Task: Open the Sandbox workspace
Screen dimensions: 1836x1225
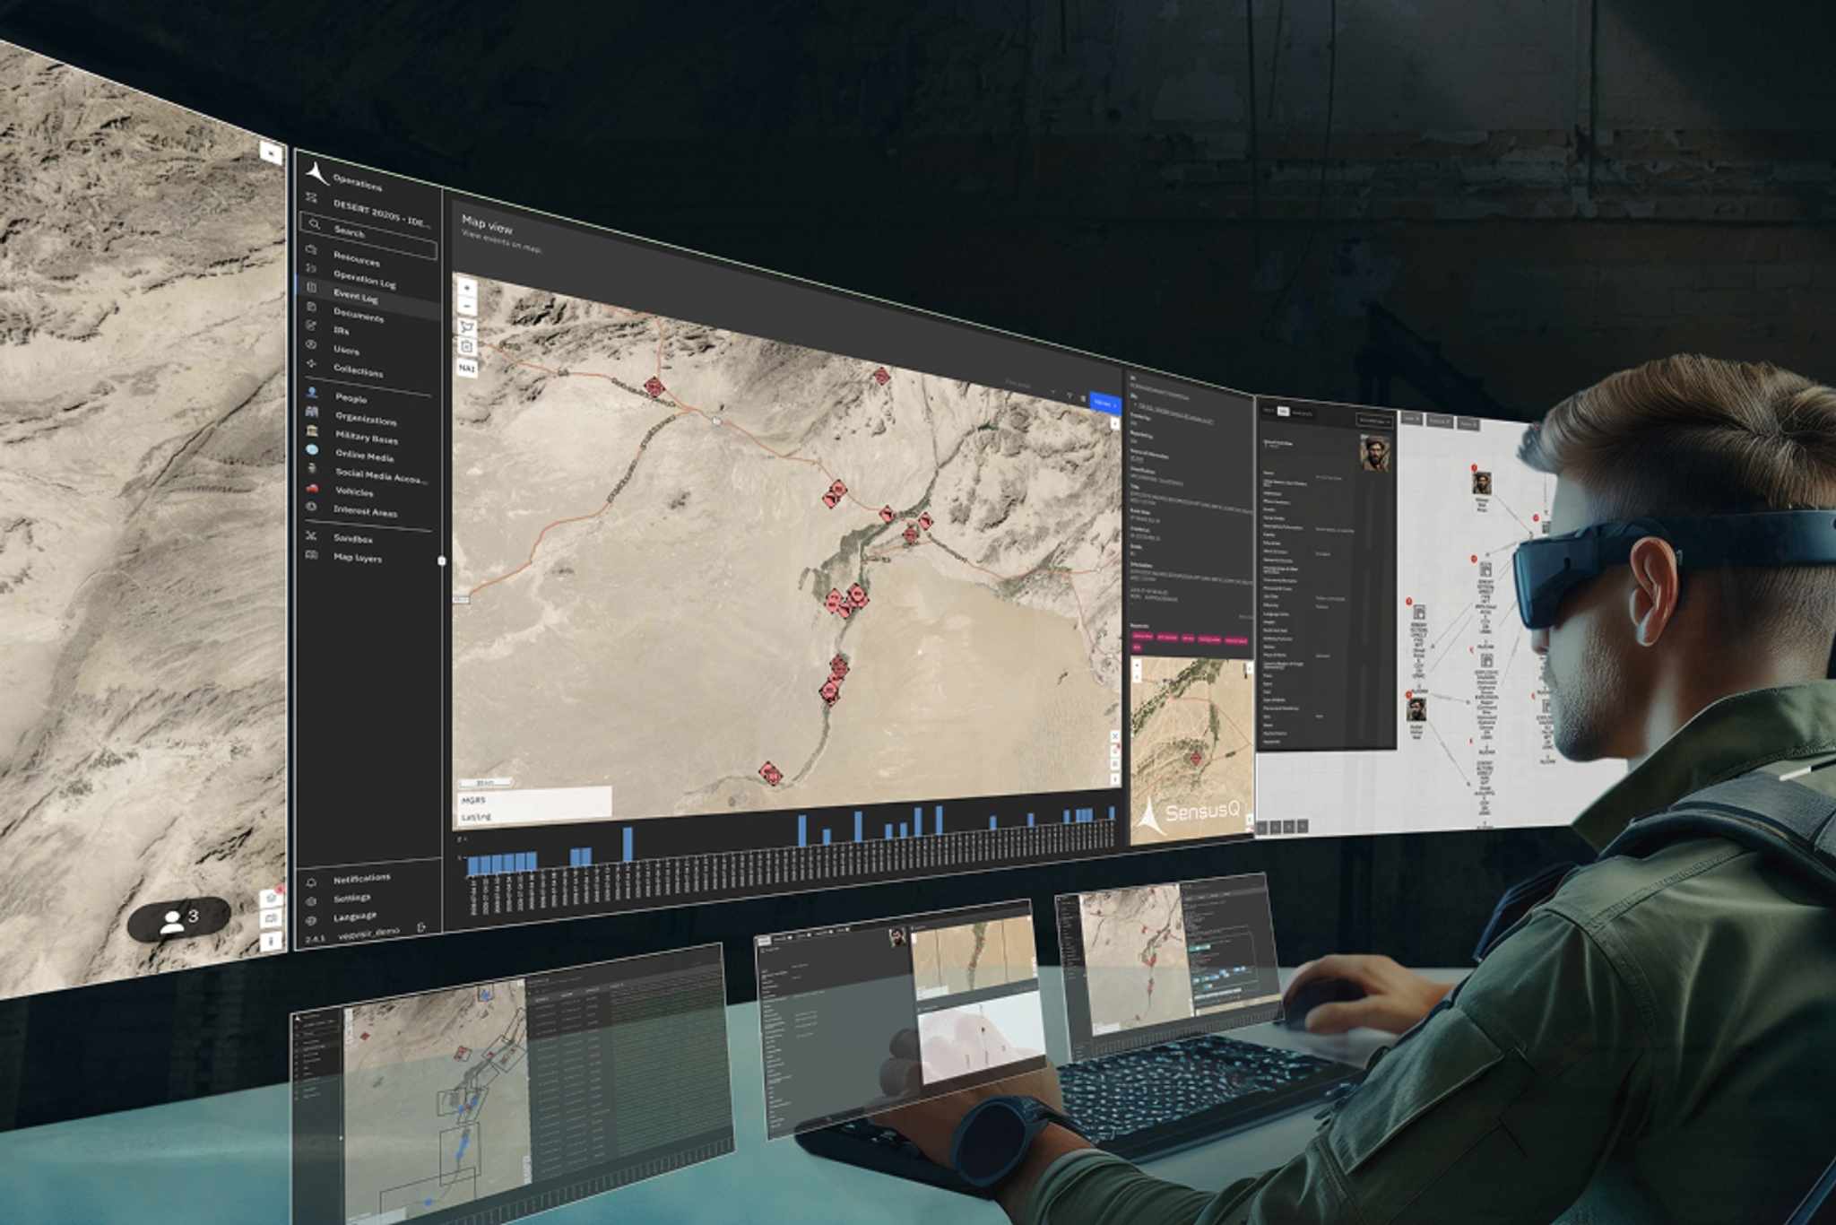Action: coord(352,539)
